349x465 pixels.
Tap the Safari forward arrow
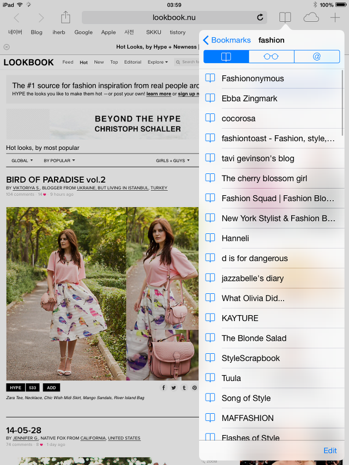pyautogui.click(x=41, y=18)
